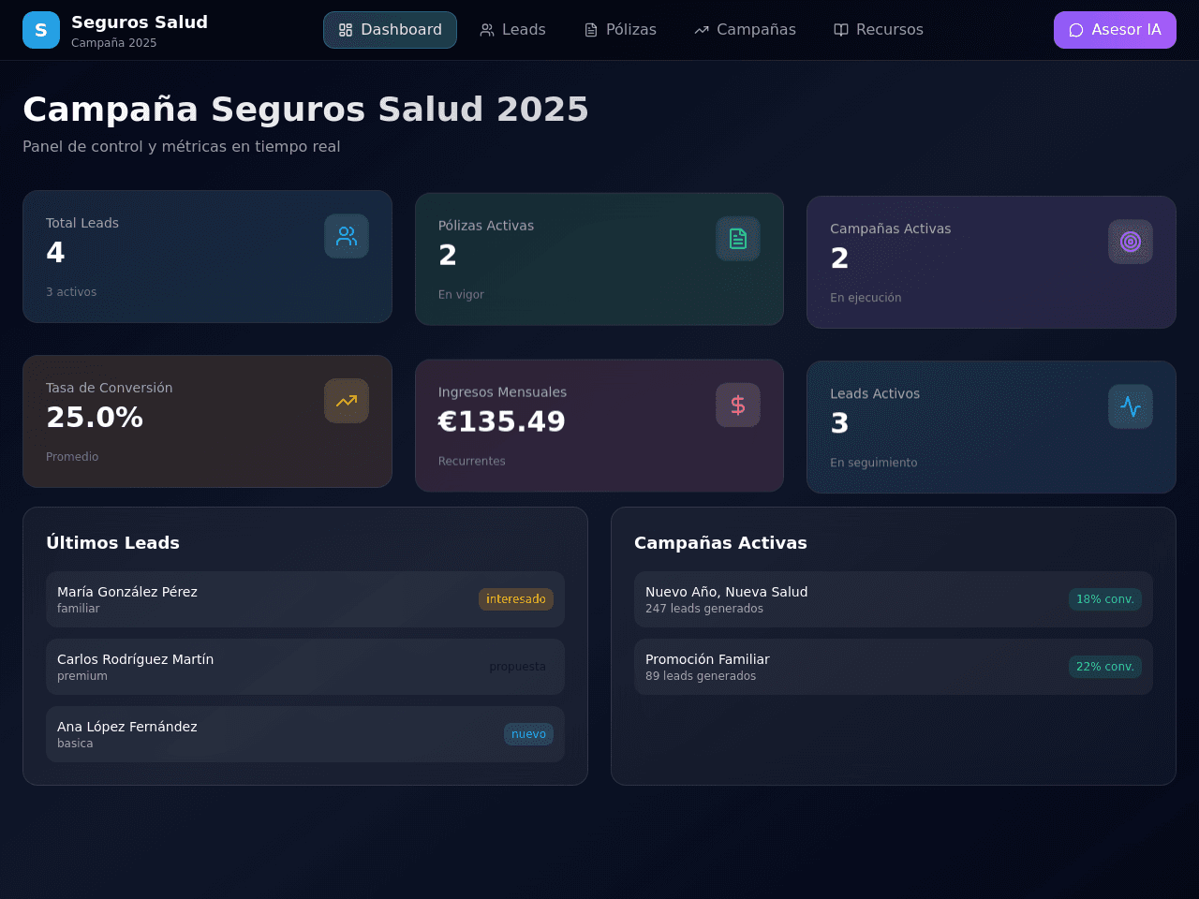The width and height of the screenshot is (1199, 899).
Task: Open the Campañas navigation tab
Action: tap(745, 30)
